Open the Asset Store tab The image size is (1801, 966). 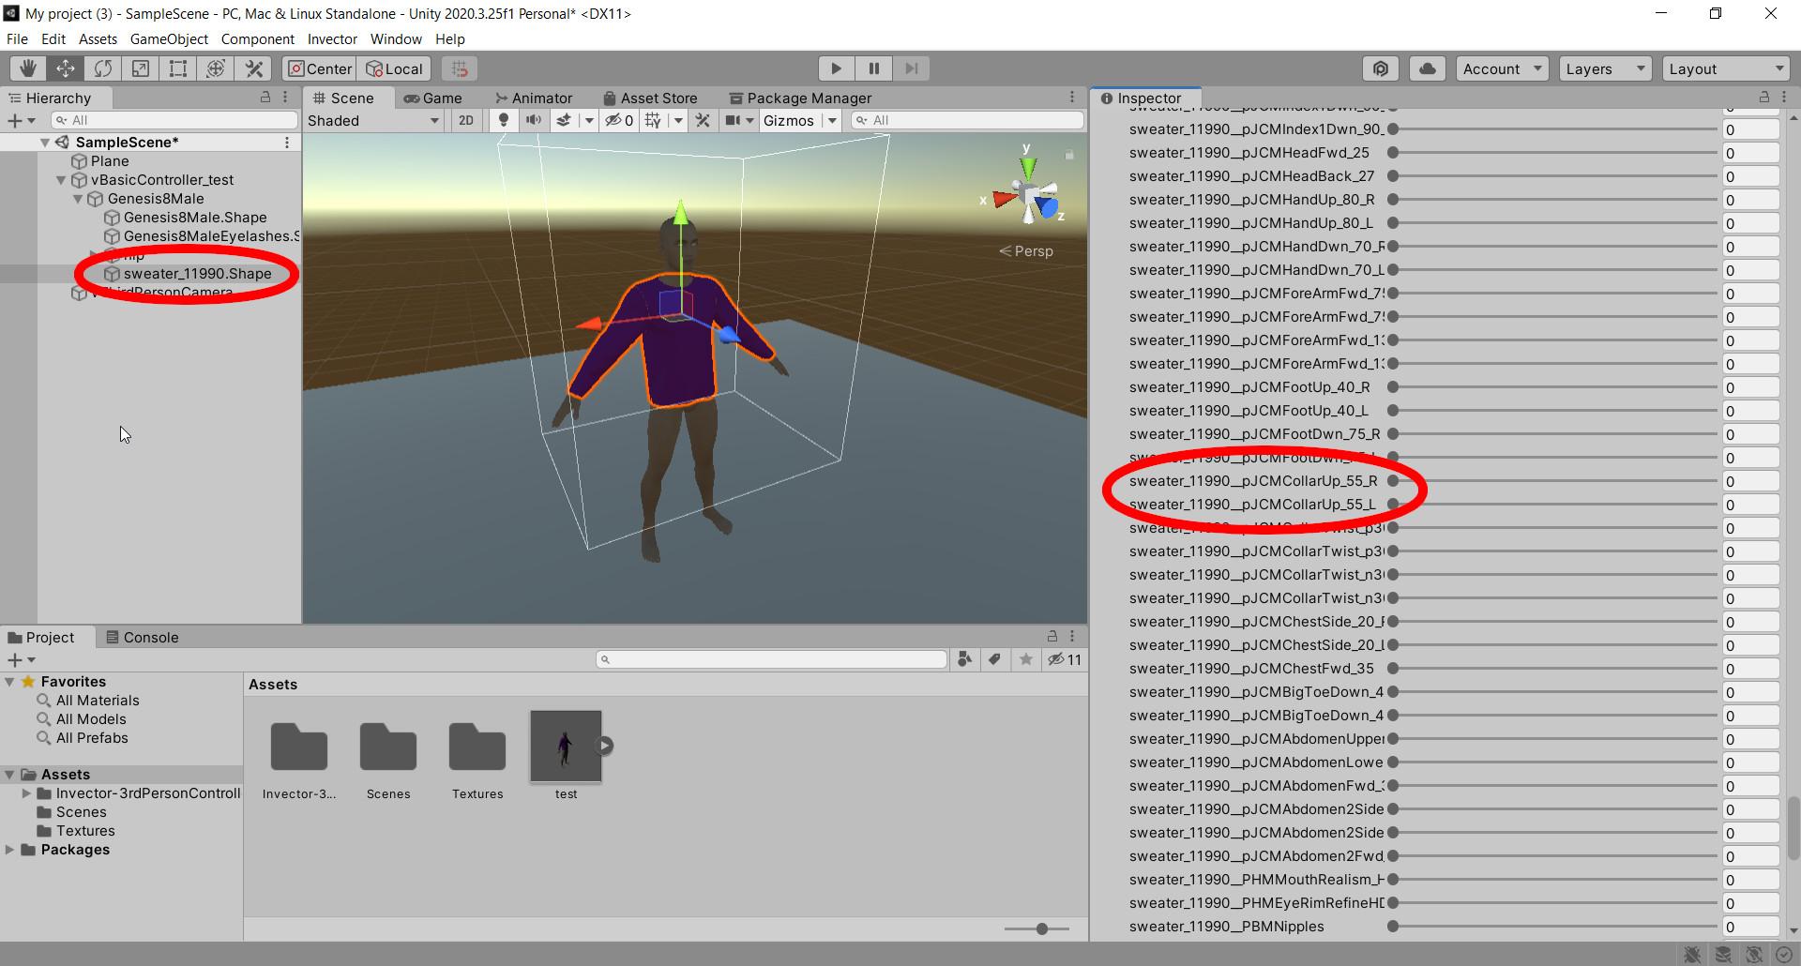point(650,98)
